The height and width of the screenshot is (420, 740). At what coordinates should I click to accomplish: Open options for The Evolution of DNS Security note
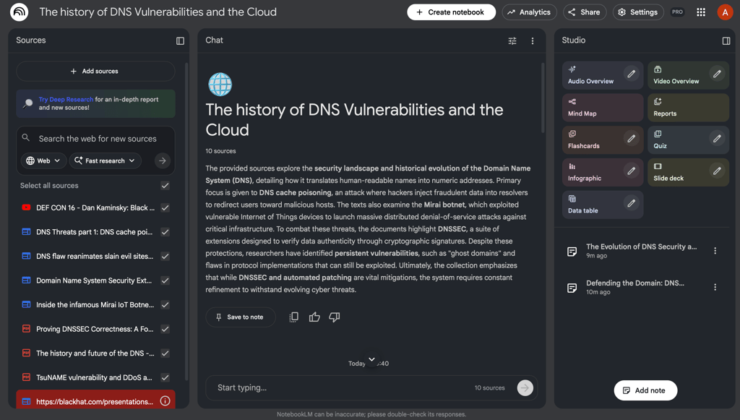click(715, 251)
